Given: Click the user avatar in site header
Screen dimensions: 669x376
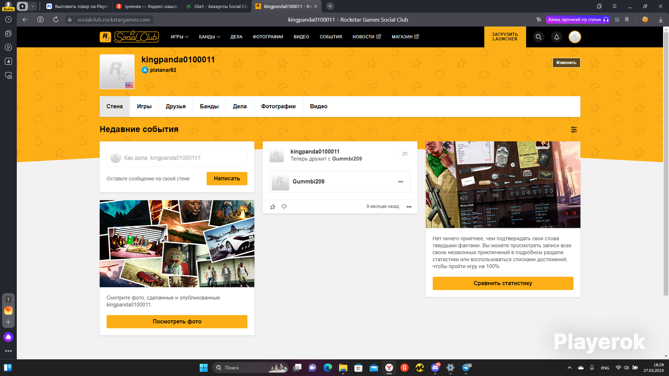Looking at the screenshot, I should [x=575, y=37].
